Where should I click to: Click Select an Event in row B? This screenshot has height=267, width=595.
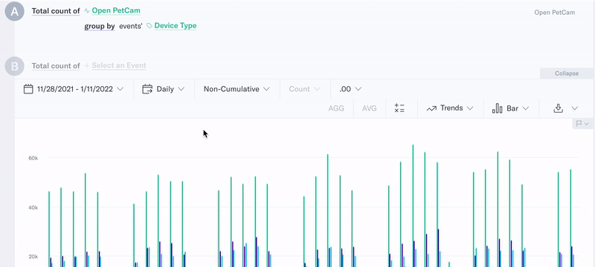tap(119, 65)
